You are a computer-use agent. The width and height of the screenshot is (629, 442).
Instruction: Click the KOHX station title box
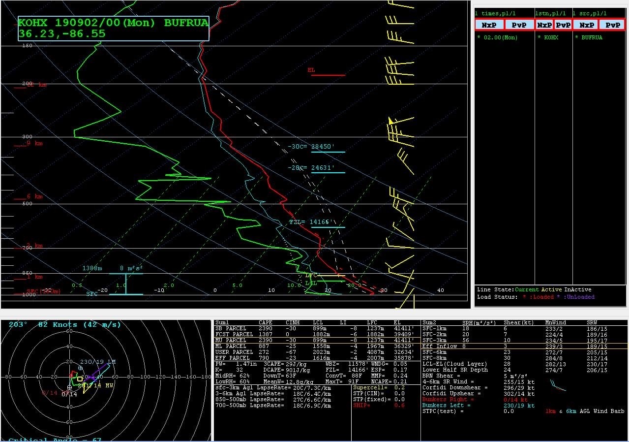[114, 28]
